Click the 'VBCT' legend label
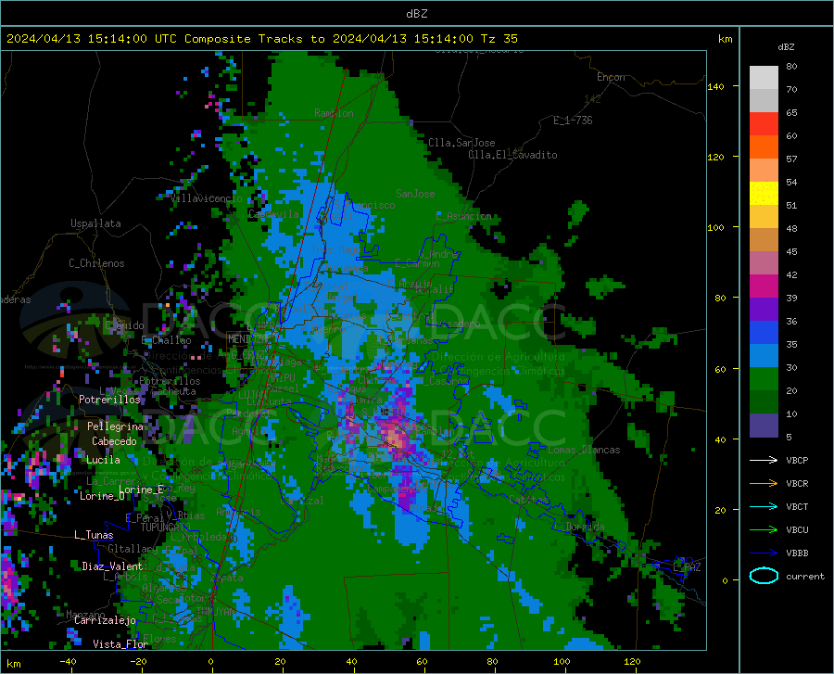The height and width of the screenshot is (674, 834). click(797, 506)
